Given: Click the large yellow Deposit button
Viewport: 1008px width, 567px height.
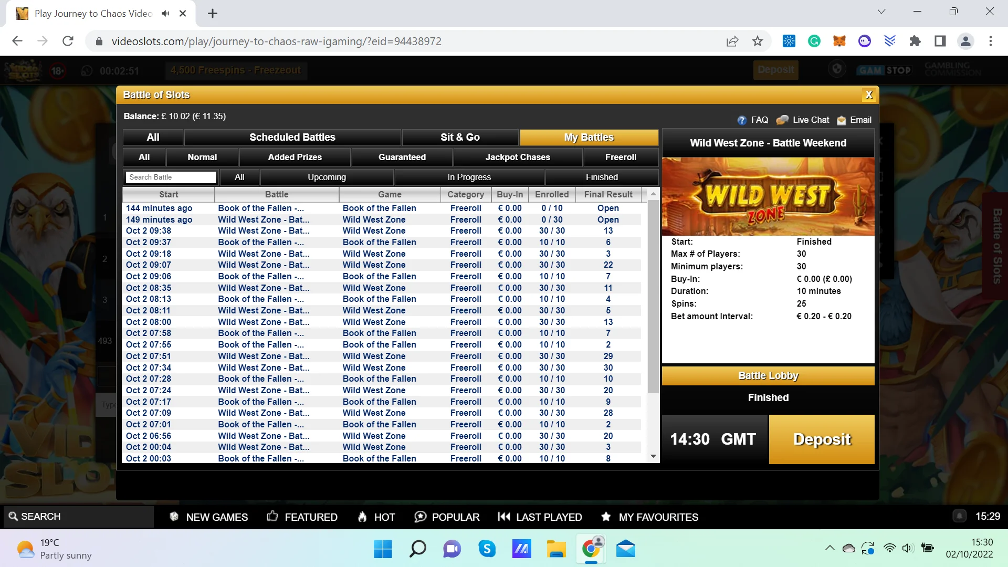Looking at the screenshot, I should coord(822,439).
